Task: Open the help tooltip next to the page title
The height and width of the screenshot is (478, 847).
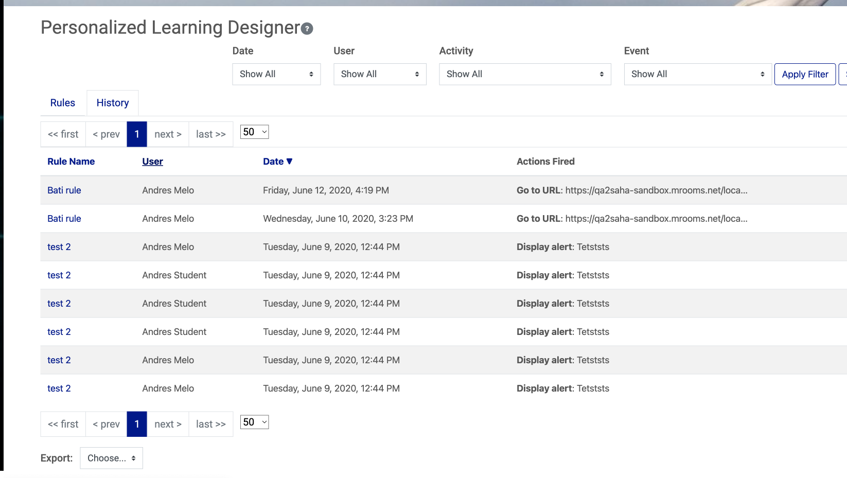Action: 307,29
